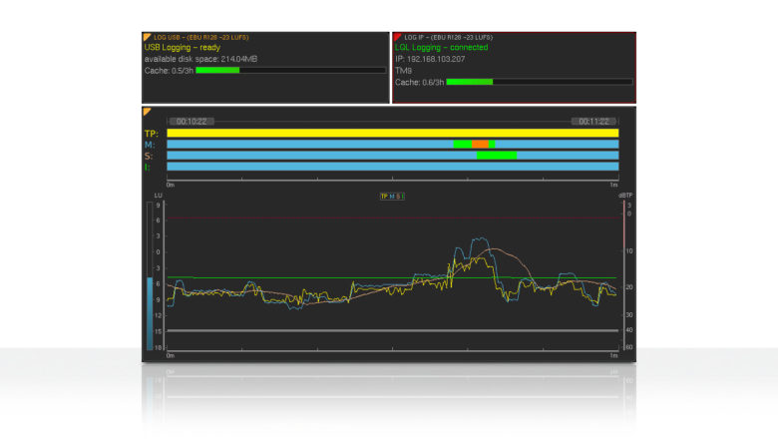The height and width of the screenshot is (445, 778).
Task: Toggle the M curve in the graph legend
Action: click(391, 197)
